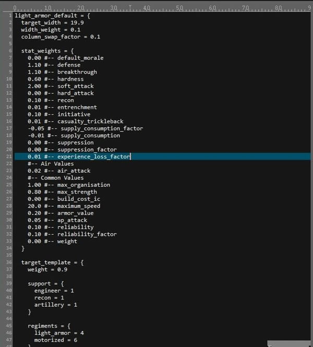Click the breakthrough weight line
Image resolution: width=313 pixels, height=347 pixels.
coord(62,72)
